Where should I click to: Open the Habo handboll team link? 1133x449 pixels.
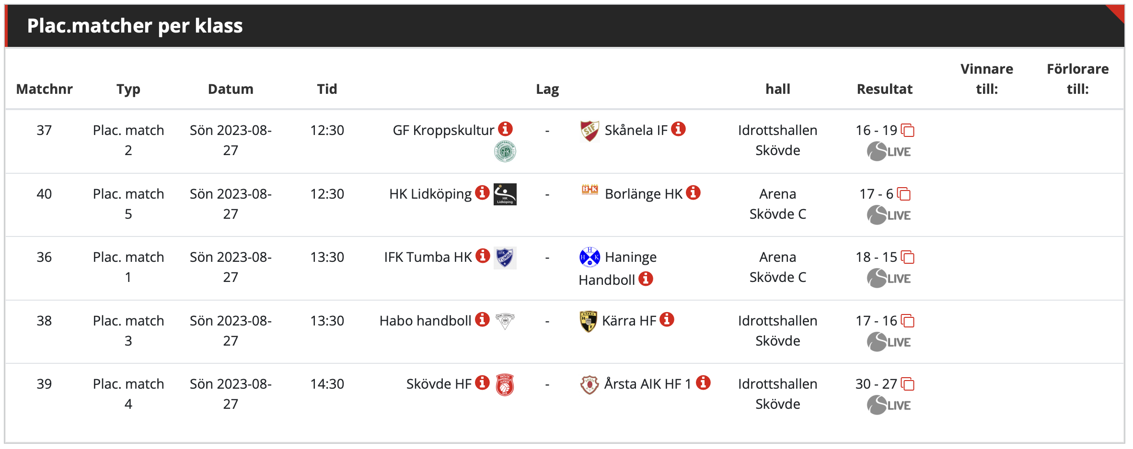click(425, 321)
